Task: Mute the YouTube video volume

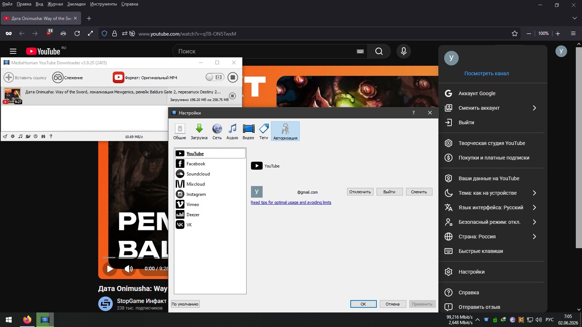Action: [x=128, y=269]
